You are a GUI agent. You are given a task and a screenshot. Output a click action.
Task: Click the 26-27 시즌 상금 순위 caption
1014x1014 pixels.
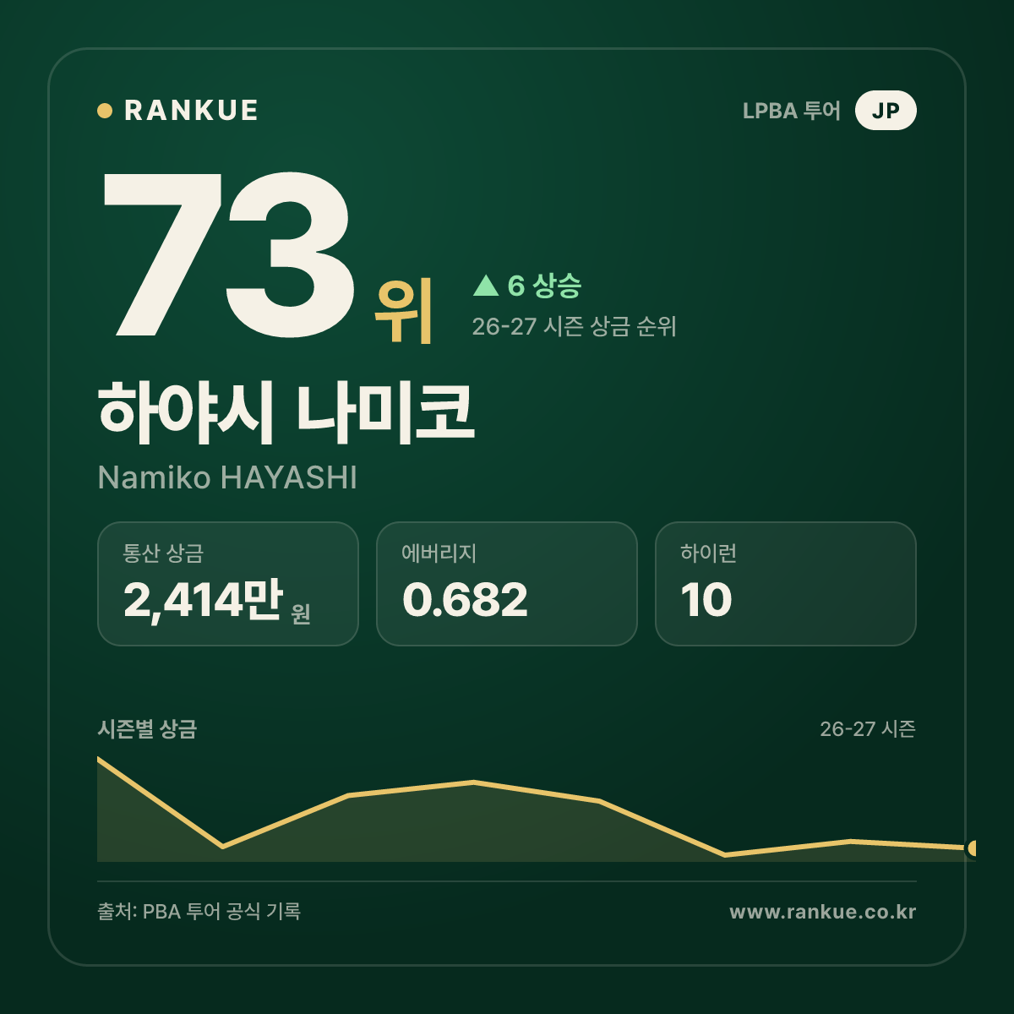(575, 326)
